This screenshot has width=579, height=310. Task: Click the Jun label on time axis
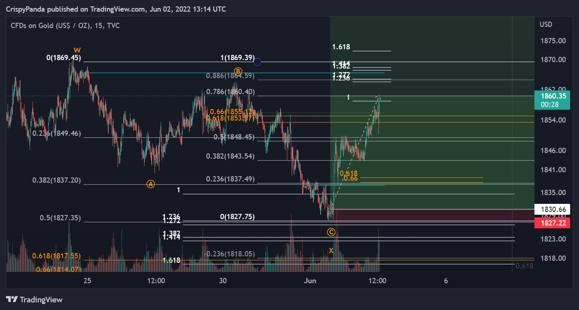click(x=311, y=281)
